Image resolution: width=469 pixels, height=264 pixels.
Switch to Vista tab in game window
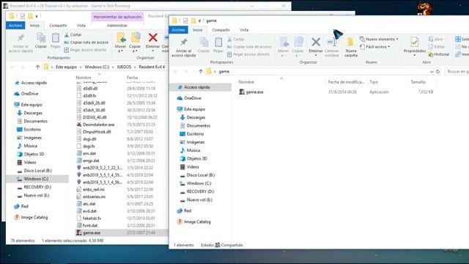tap(244, 30)
